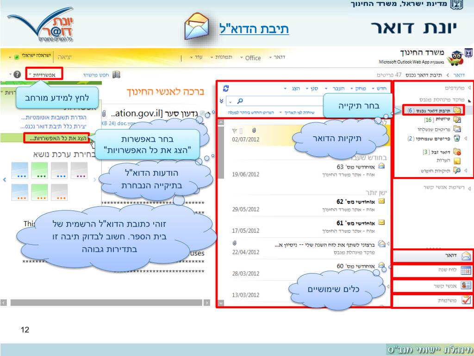Open Search Folders icon (תיקיות חיפוש)
474x356 pixels.
point(457,171)
